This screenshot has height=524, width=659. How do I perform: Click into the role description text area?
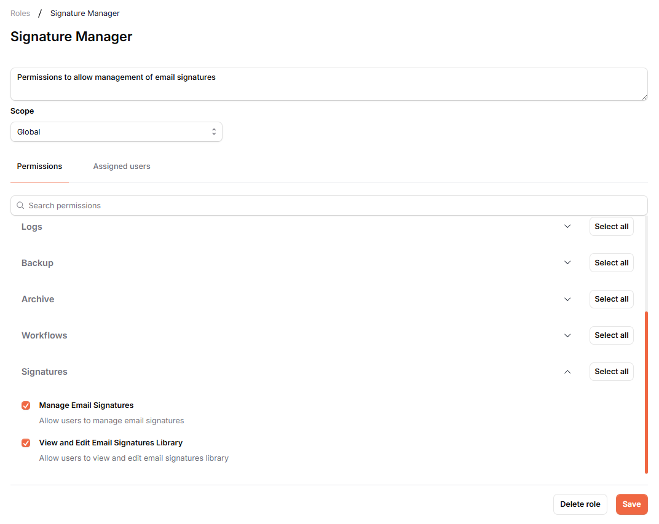point(329,84)
